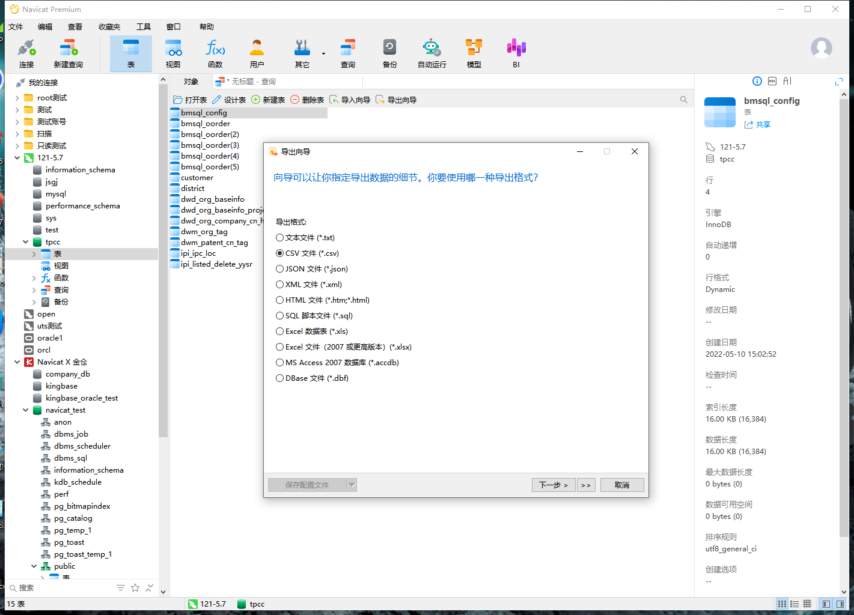This screenshot has width=854, height=615.
Task: Switch to detail view icon in status bar
Action: click(795, 604)
